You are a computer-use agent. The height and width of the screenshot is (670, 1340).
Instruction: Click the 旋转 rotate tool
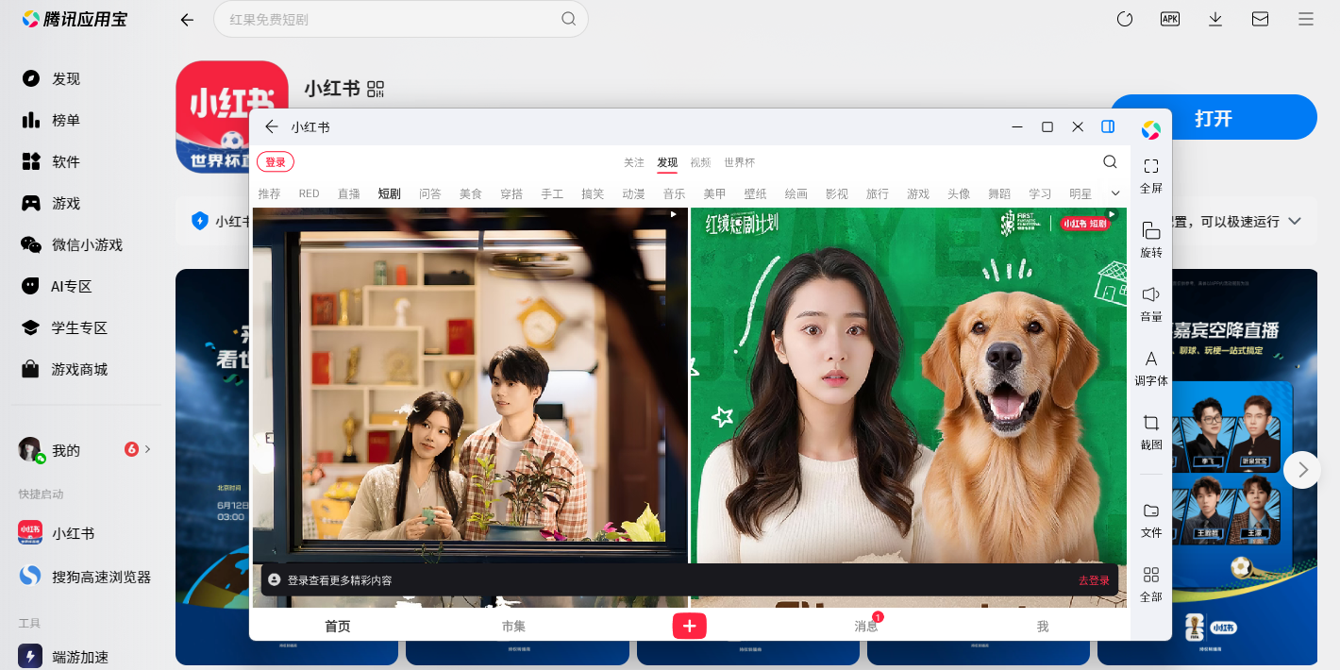[x=1151, y=240]
